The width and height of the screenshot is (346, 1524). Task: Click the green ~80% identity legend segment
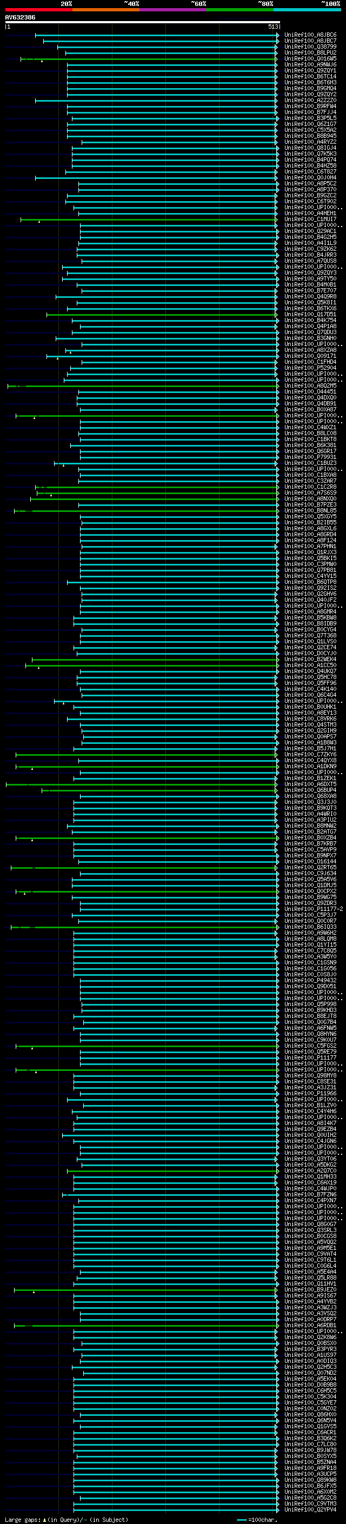(x=239, y=10)
